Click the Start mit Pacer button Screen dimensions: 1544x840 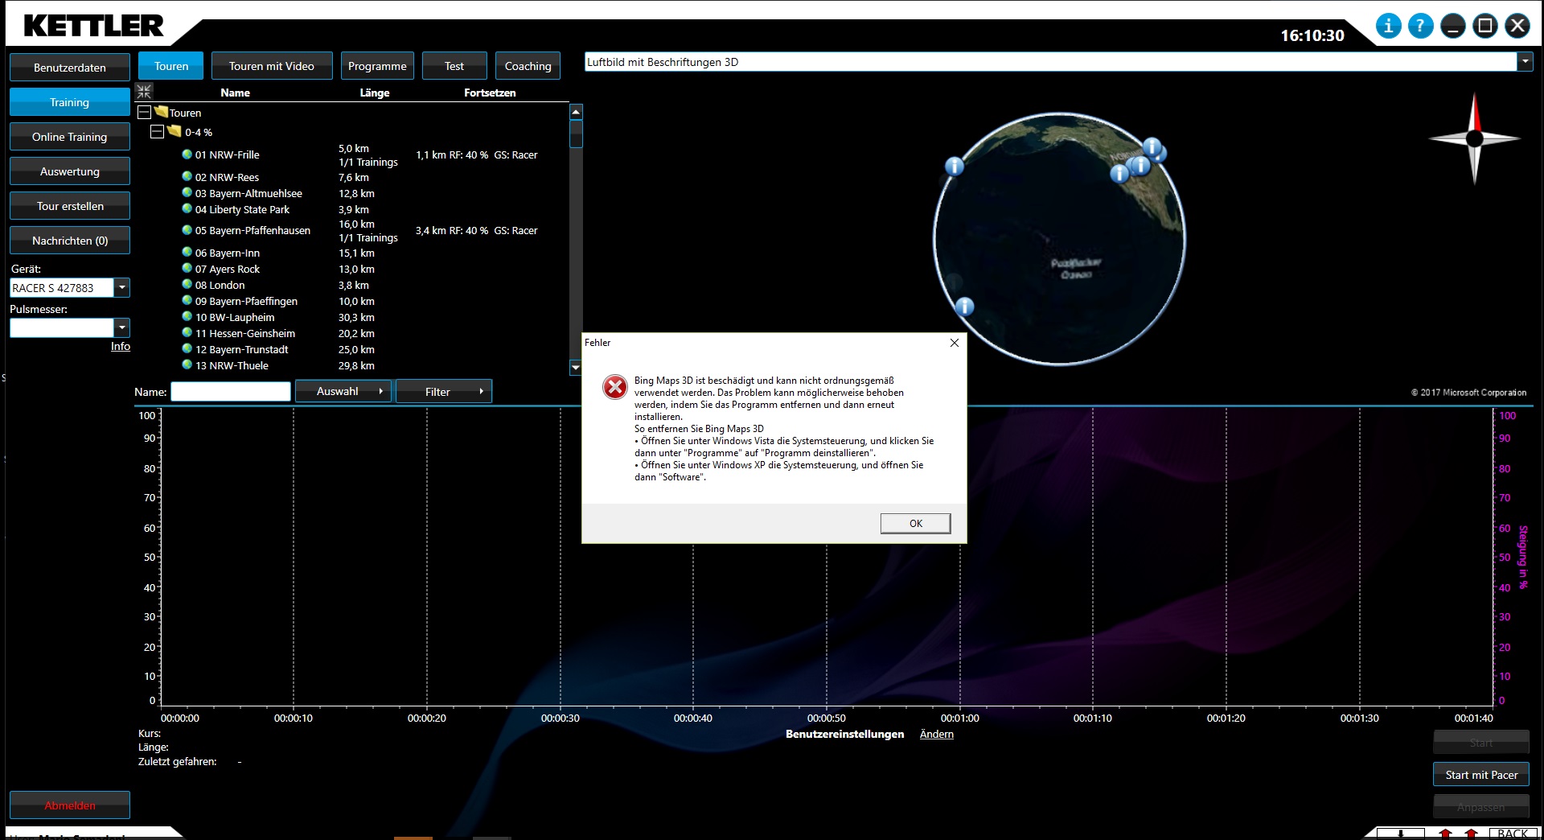[1481, 775]
